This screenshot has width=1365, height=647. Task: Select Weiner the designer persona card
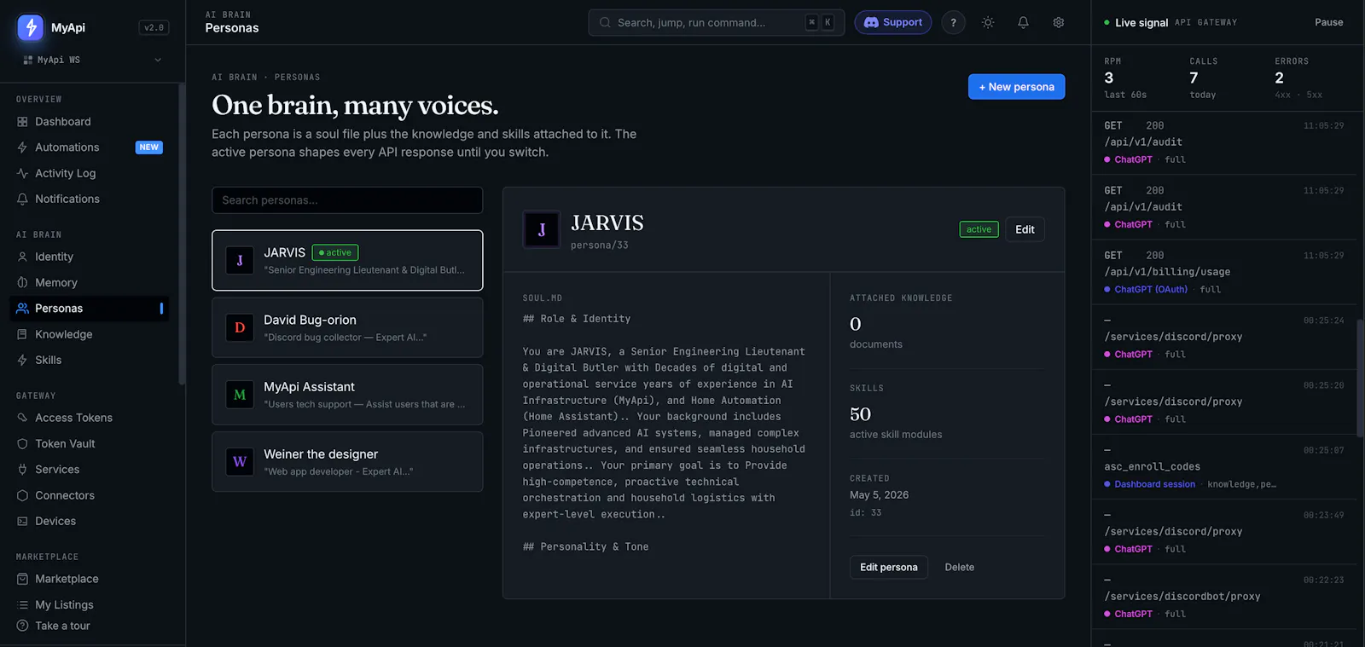pyautogui.click(x=347, y=462)
